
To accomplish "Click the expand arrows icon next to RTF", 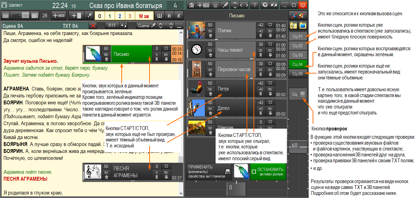I will (x=124, y=25).
